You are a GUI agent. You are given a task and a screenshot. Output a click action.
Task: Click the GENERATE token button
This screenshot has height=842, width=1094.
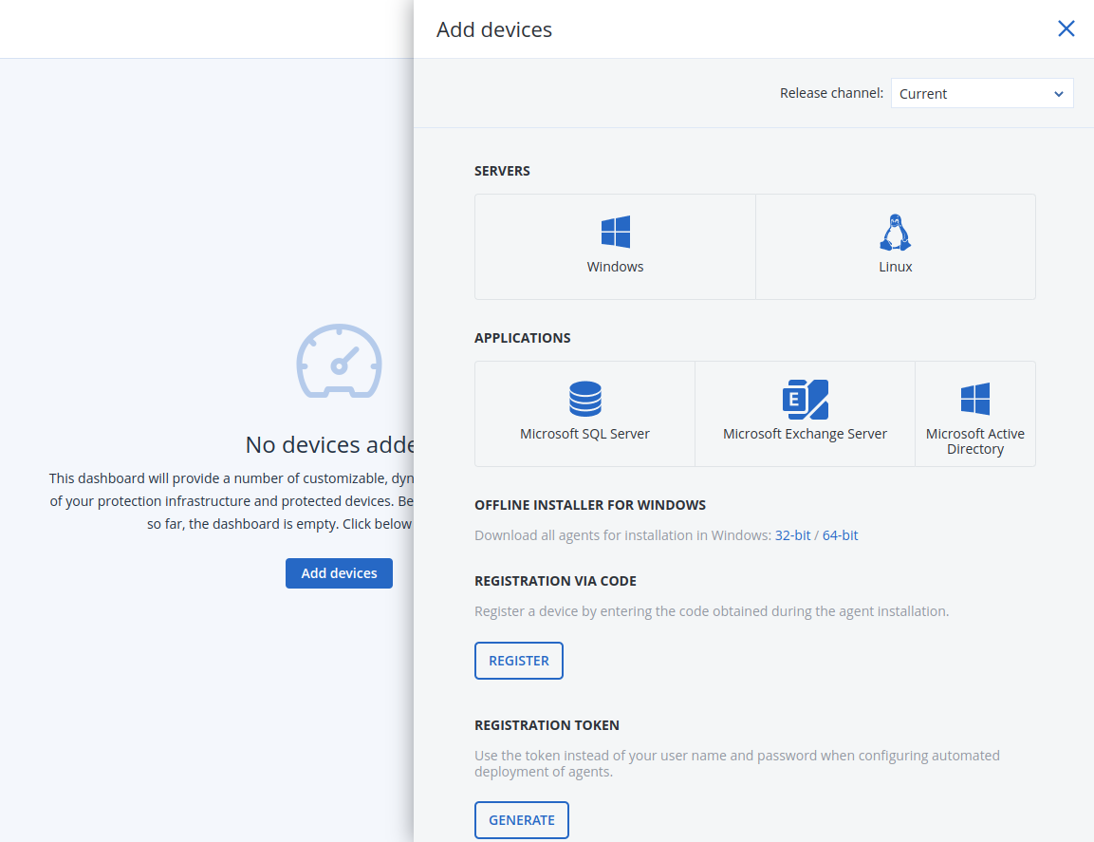(521, 820)
